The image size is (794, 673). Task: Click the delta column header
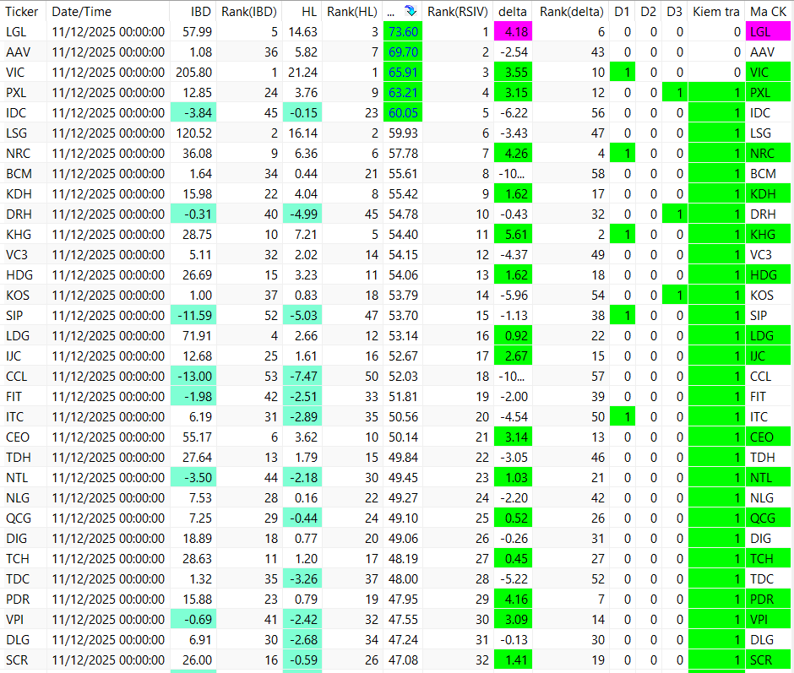(x=513, y=11)
